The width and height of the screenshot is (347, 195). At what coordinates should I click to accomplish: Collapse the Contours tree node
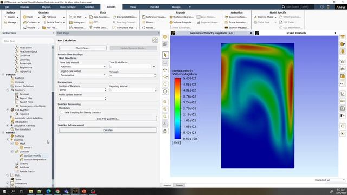point(12,152)
